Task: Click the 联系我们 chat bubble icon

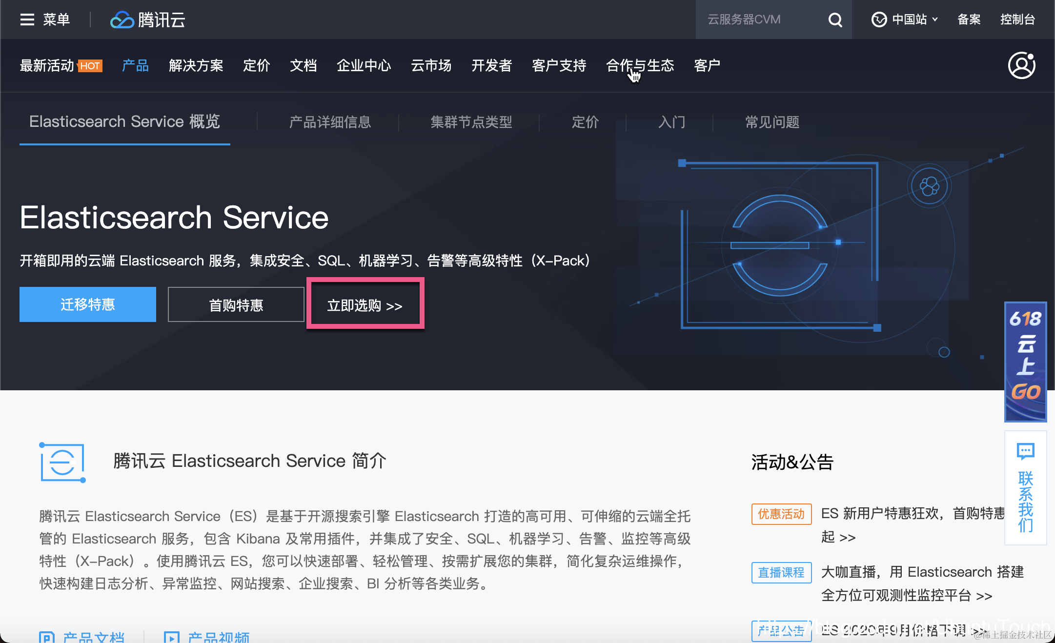Action: point(1025,451)
